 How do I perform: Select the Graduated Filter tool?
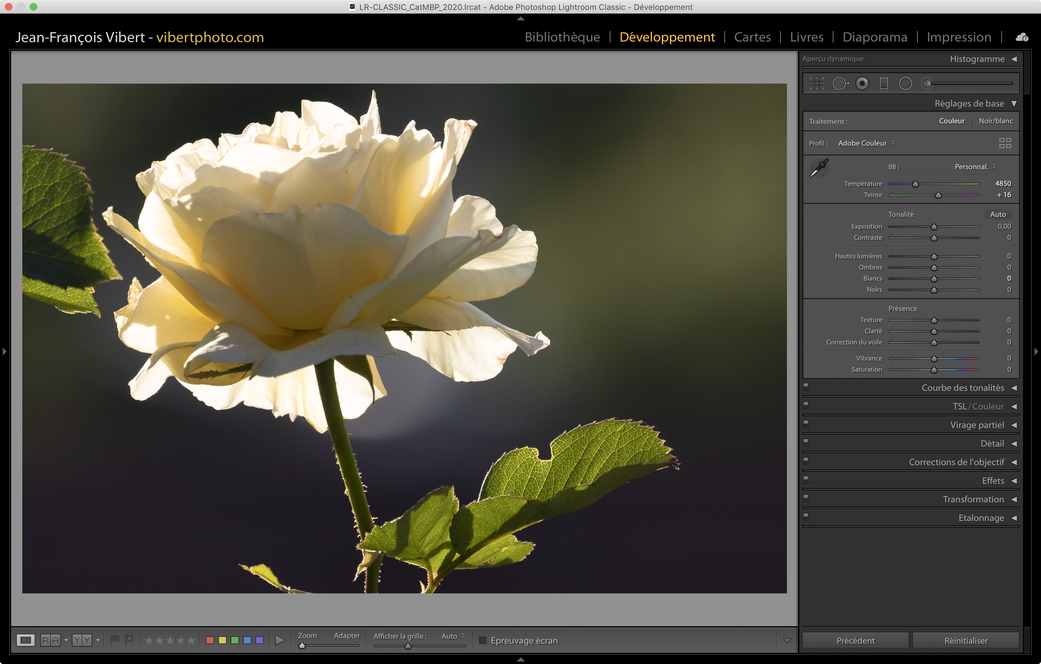[x=884, y=83]
